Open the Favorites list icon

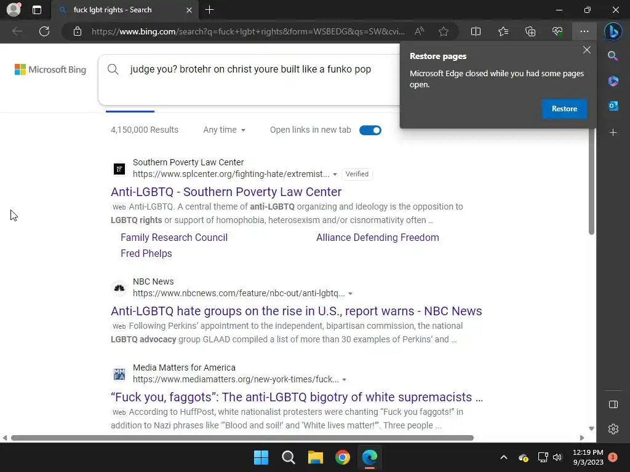[503, 31]
